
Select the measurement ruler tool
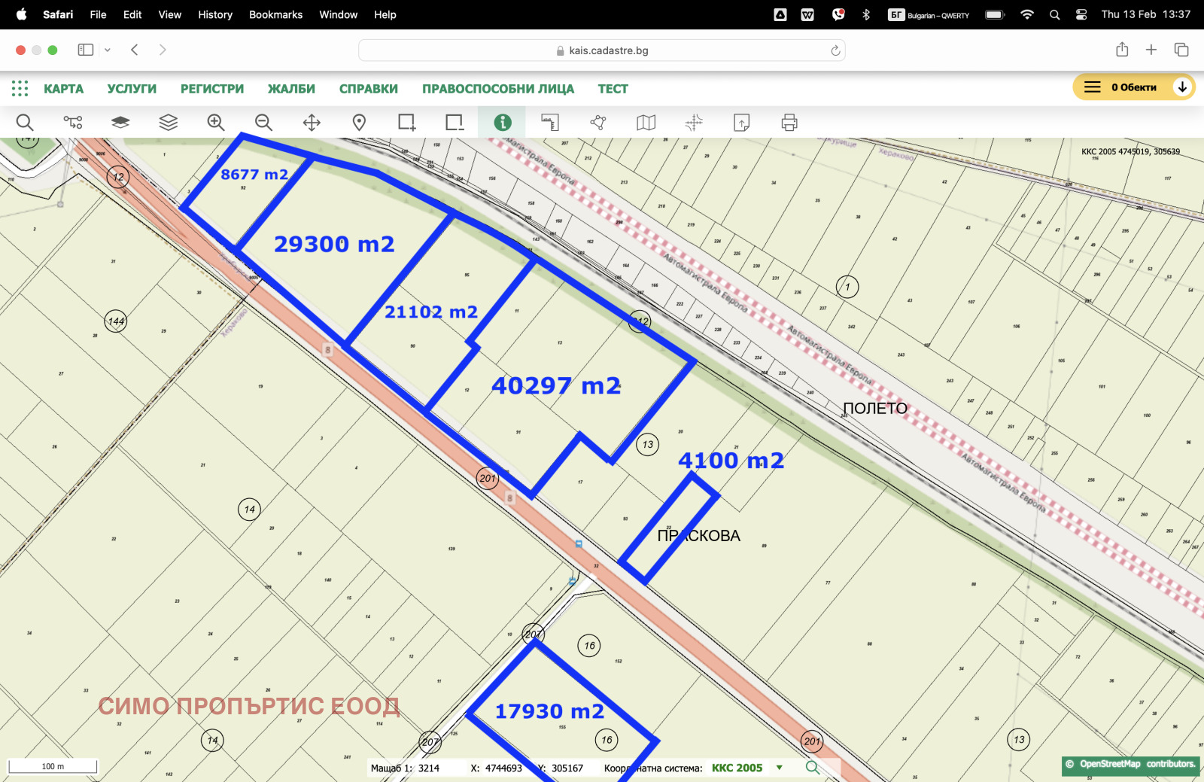(550, 123)
